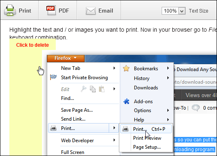This screenshot has height=156, width=217.
Task: Select Full Screen menu entry
Action: coord(72,152)
